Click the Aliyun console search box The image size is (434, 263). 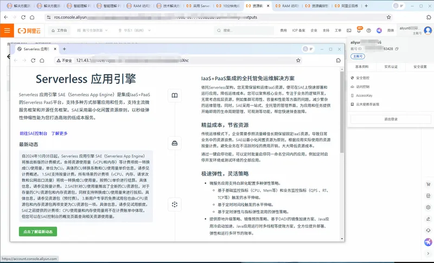tap(244, 30)
